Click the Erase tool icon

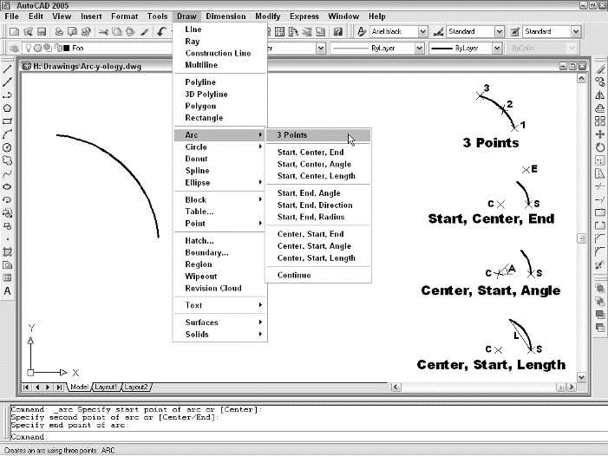(600, 68)
